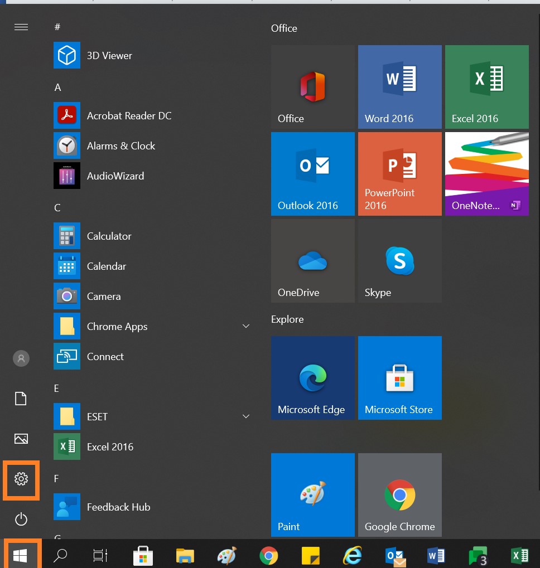This screenshot has width=540, height=568.
Task: Click the Power icon in Start rail
Action: point(21,519)
